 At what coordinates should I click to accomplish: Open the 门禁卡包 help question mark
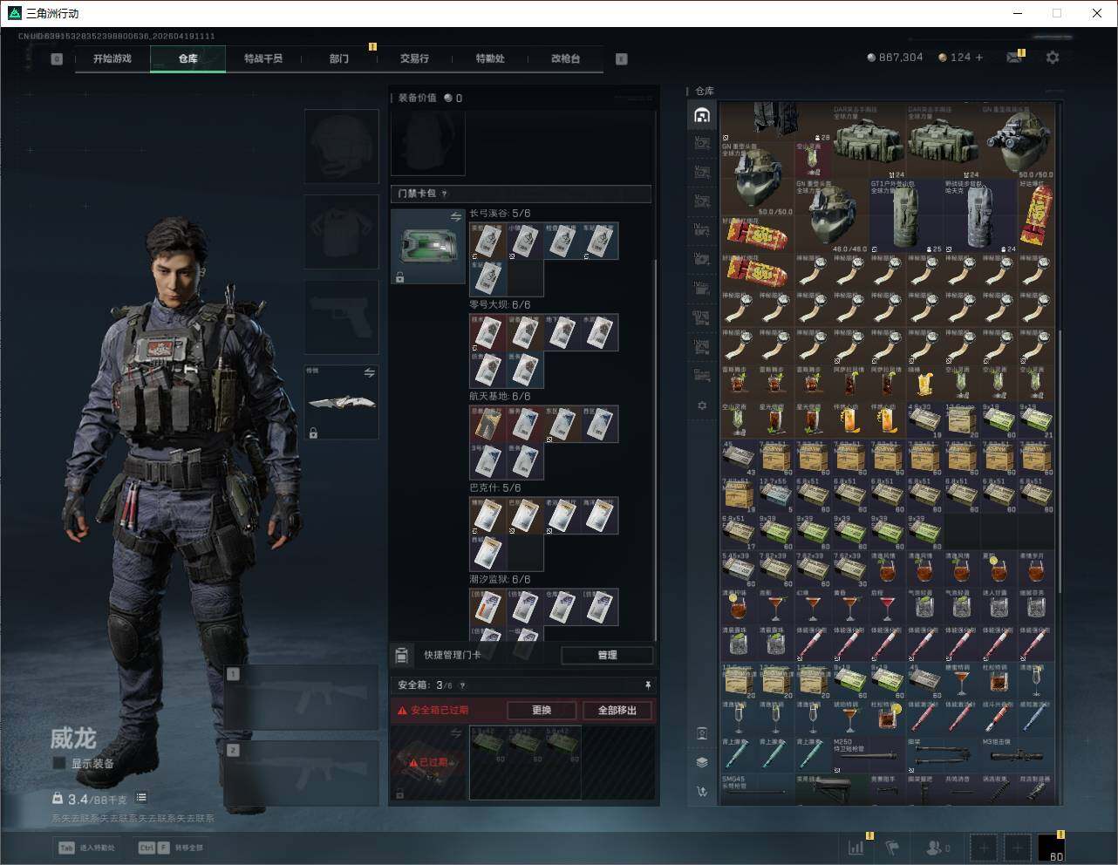pyautogui.click(x=444, y=194)
